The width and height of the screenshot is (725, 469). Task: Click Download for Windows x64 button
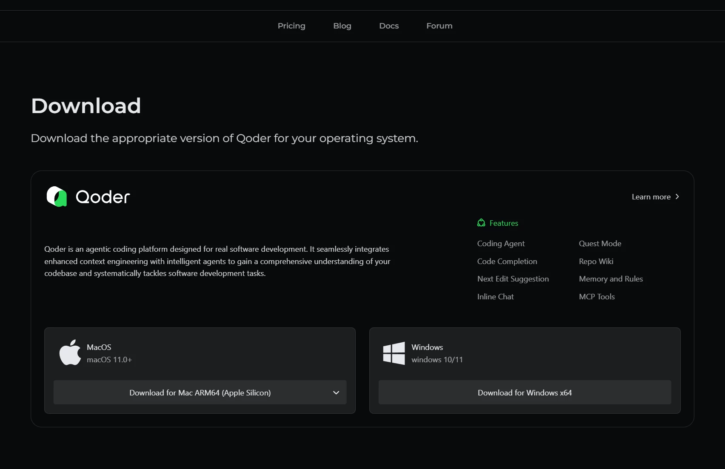(x=525, y=392)
